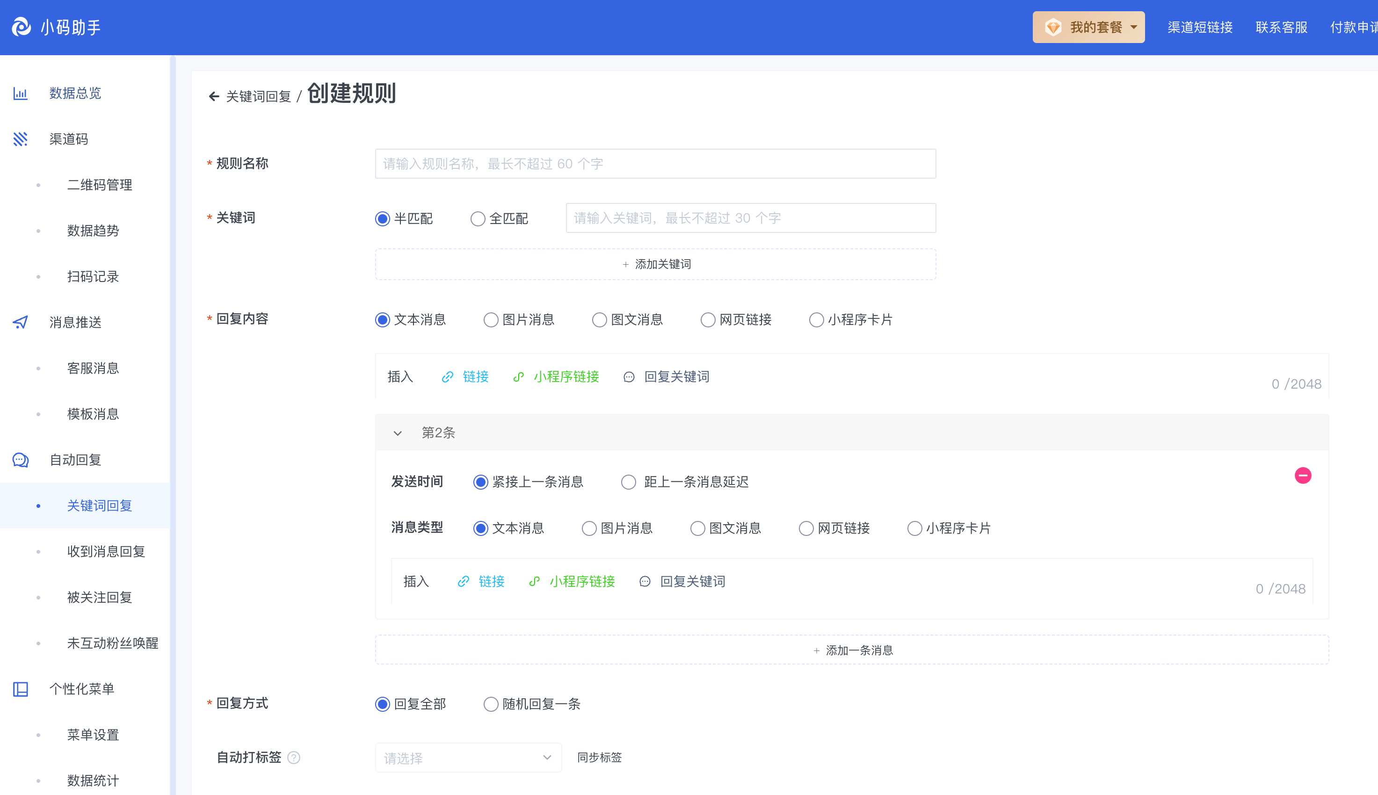Click help question mark next to 自动打标签
1378x795 pixels.
coord(294,758)
